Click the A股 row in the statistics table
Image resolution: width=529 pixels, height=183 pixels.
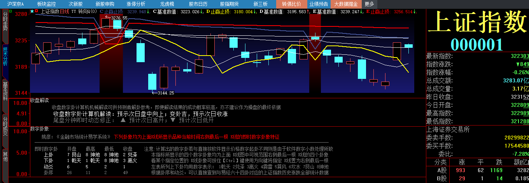[x=477, y=170]
